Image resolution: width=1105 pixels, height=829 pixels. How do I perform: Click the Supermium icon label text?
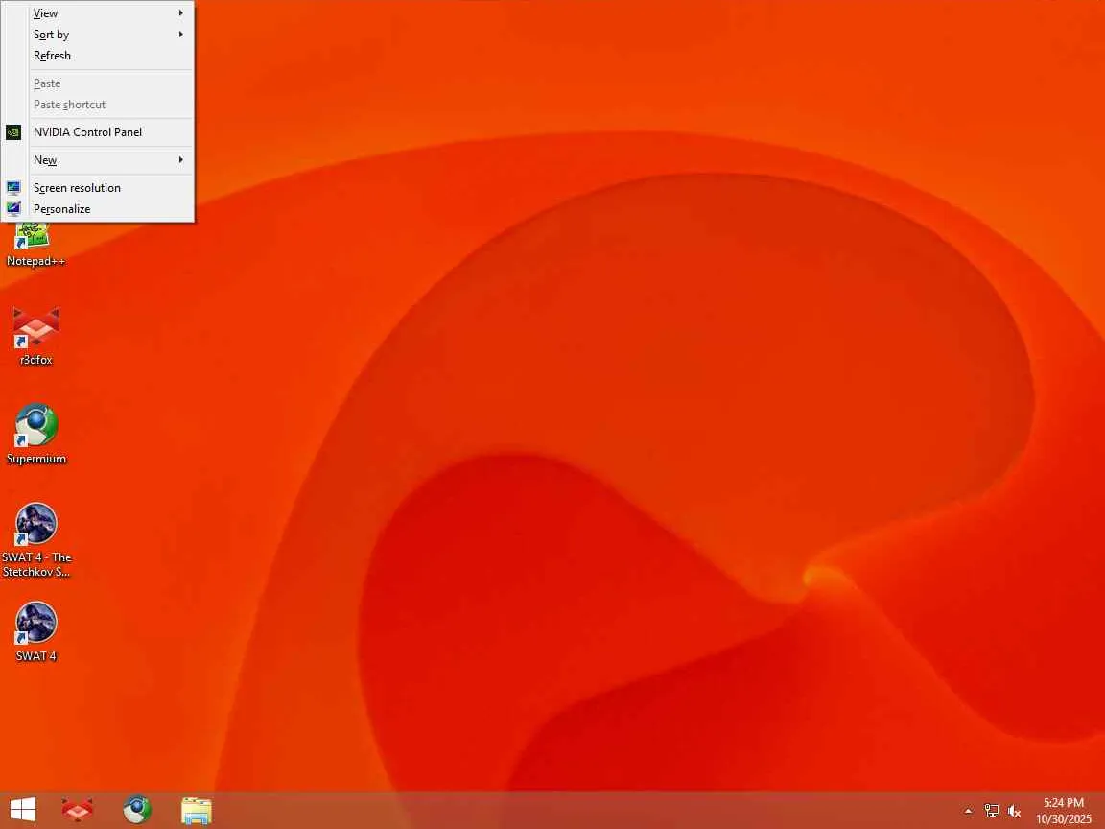[35, 459]
